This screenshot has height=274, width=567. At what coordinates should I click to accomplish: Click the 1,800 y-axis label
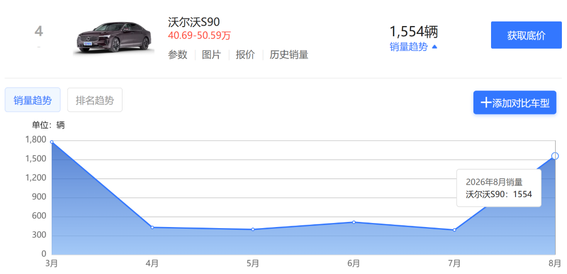(x=36, y=140)
